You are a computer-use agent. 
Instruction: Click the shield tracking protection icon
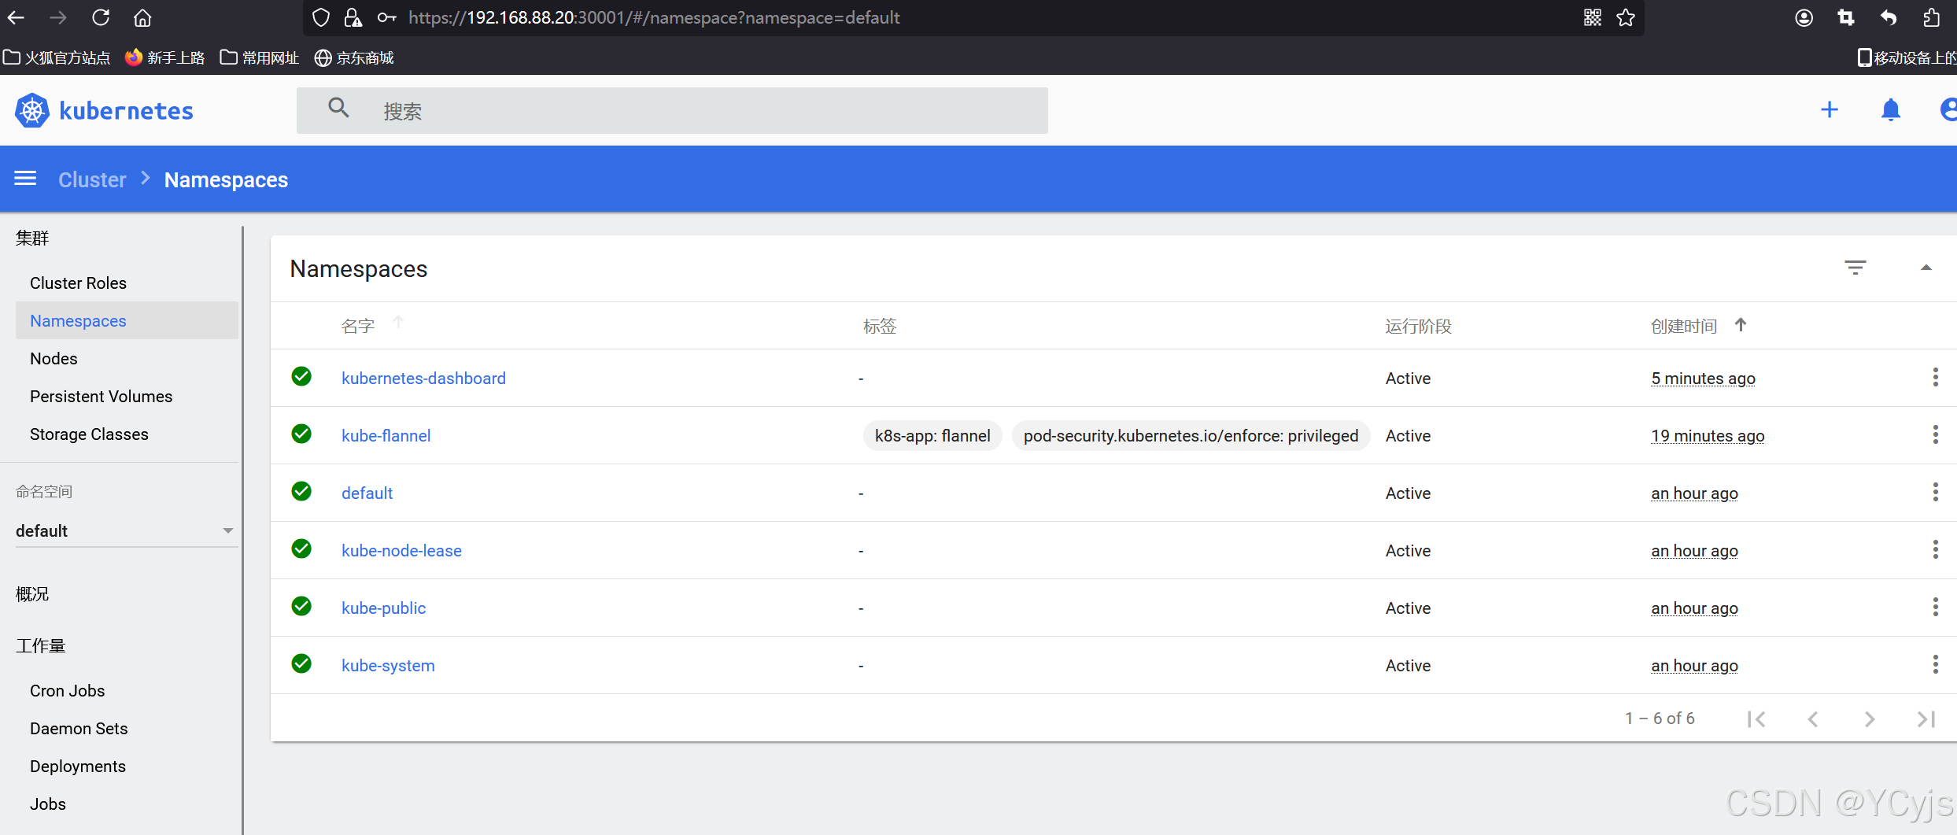click(320, 17)
